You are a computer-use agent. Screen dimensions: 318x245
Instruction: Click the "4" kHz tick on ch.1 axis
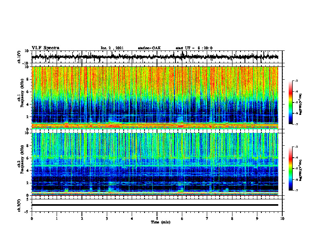(28, 104)
